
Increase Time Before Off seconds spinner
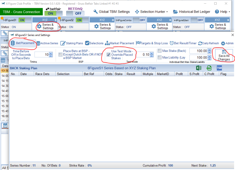pos(51,53)
